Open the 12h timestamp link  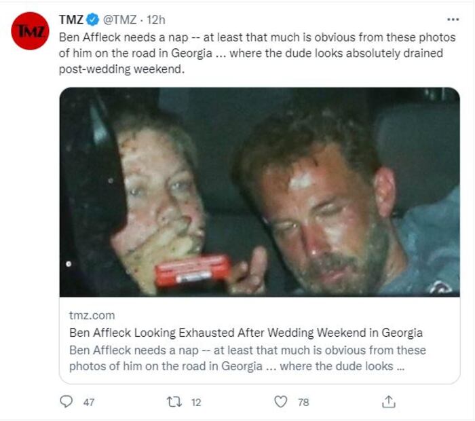pyautogui.click(x=157, y=20)
